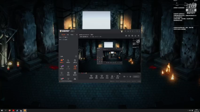This screenshot has width=200, height=112.
Task: Toggle eye visibility for the window source row
Action: coord(60,37)
